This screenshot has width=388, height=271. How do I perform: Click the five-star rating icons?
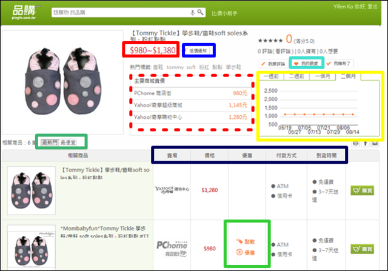coord(270,41)
